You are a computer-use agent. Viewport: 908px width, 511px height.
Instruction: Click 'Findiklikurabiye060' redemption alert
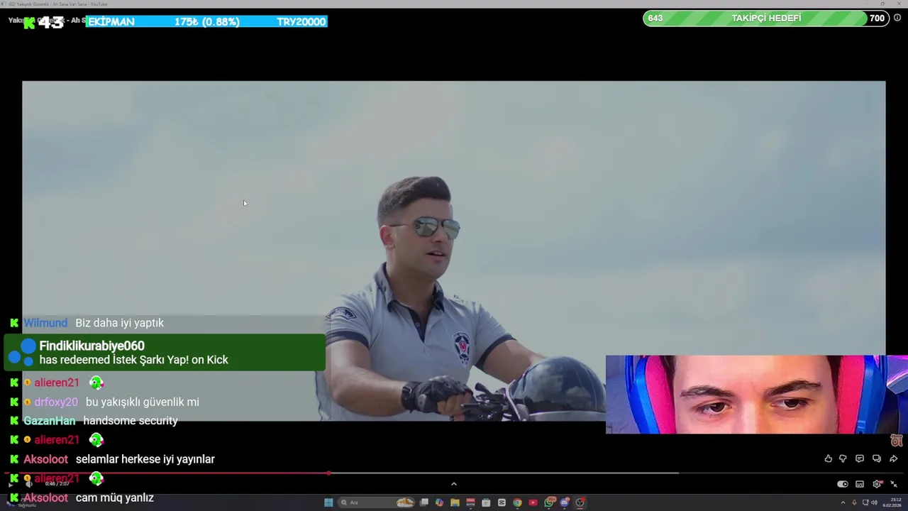point(165,353)
